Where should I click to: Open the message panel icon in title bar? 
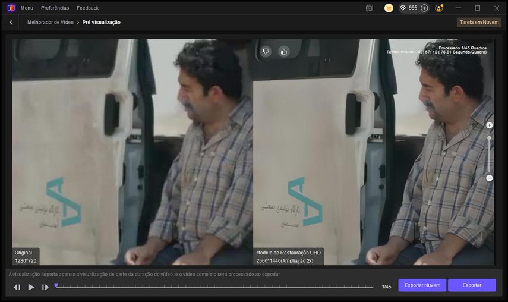point(370,8)
